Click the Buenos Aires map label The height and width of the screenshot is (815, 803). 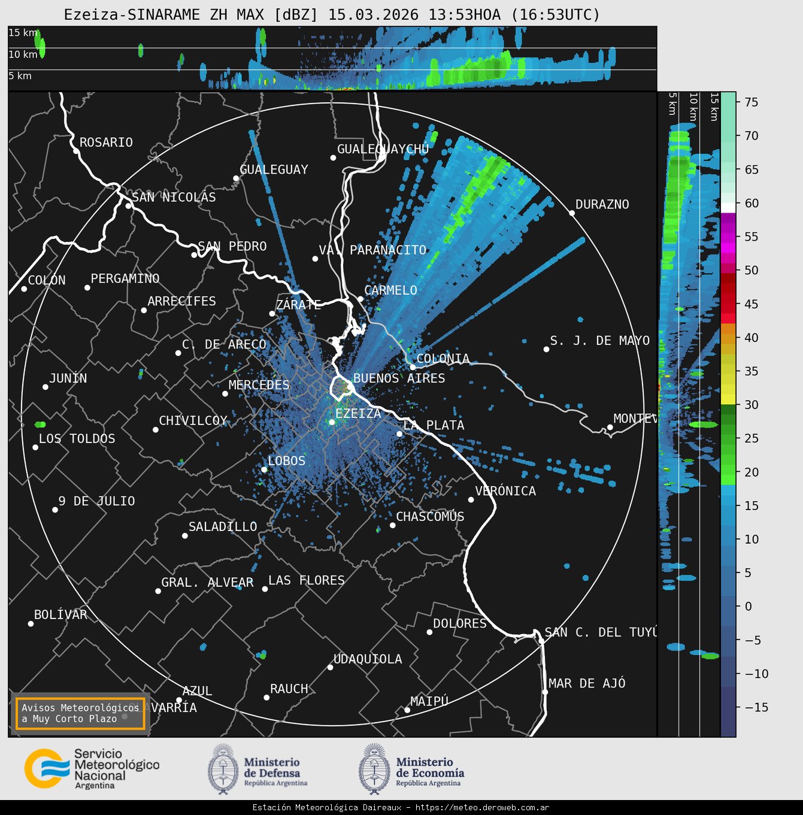point(399,378)
